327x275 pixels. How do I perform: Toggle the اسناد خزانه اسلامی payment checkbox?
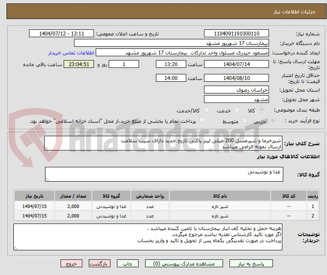(202, 120)
